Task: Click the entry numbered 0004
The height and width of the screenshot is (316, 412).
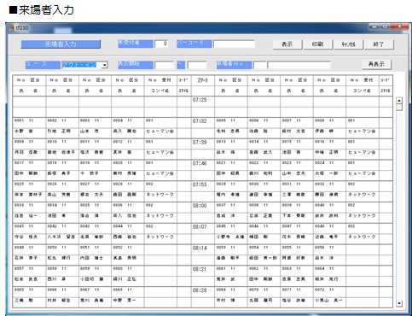Action: pyautogui.click(x=118, y=120)
